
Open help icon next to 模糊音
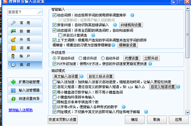coord(113,45)
